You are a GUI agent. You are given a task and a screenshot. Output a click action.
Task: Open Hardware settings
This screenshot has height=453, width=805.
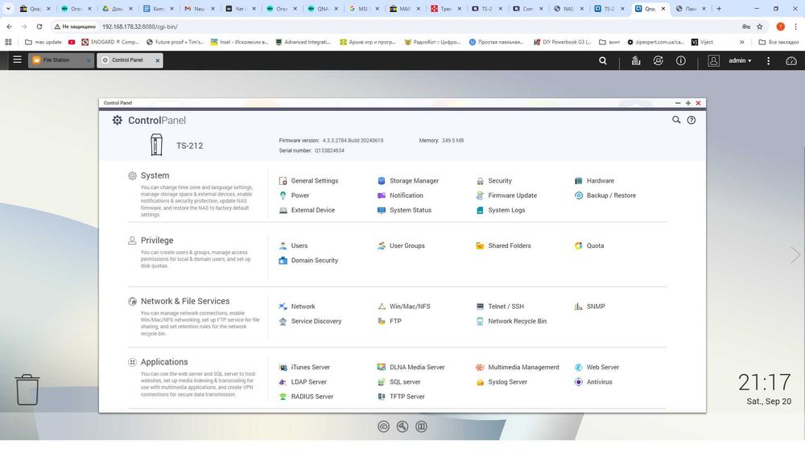[x=594, y=180]
